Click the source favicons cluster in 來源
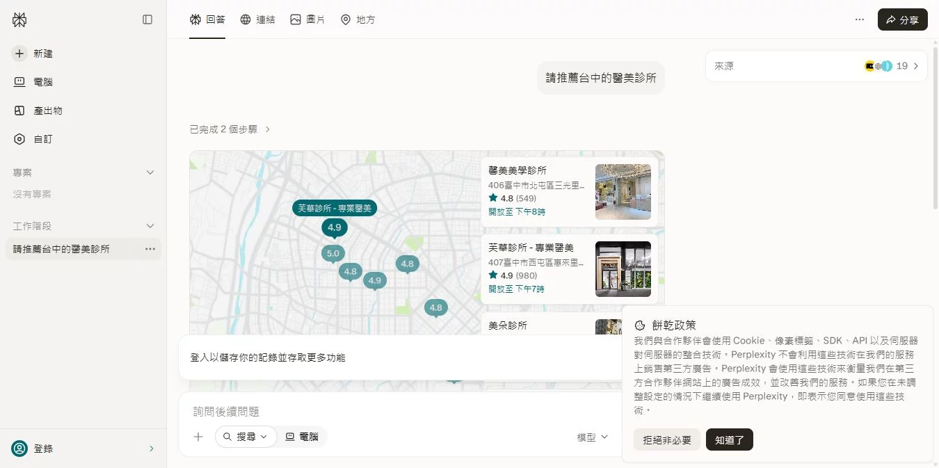939x468 pixels. point(878,66)
